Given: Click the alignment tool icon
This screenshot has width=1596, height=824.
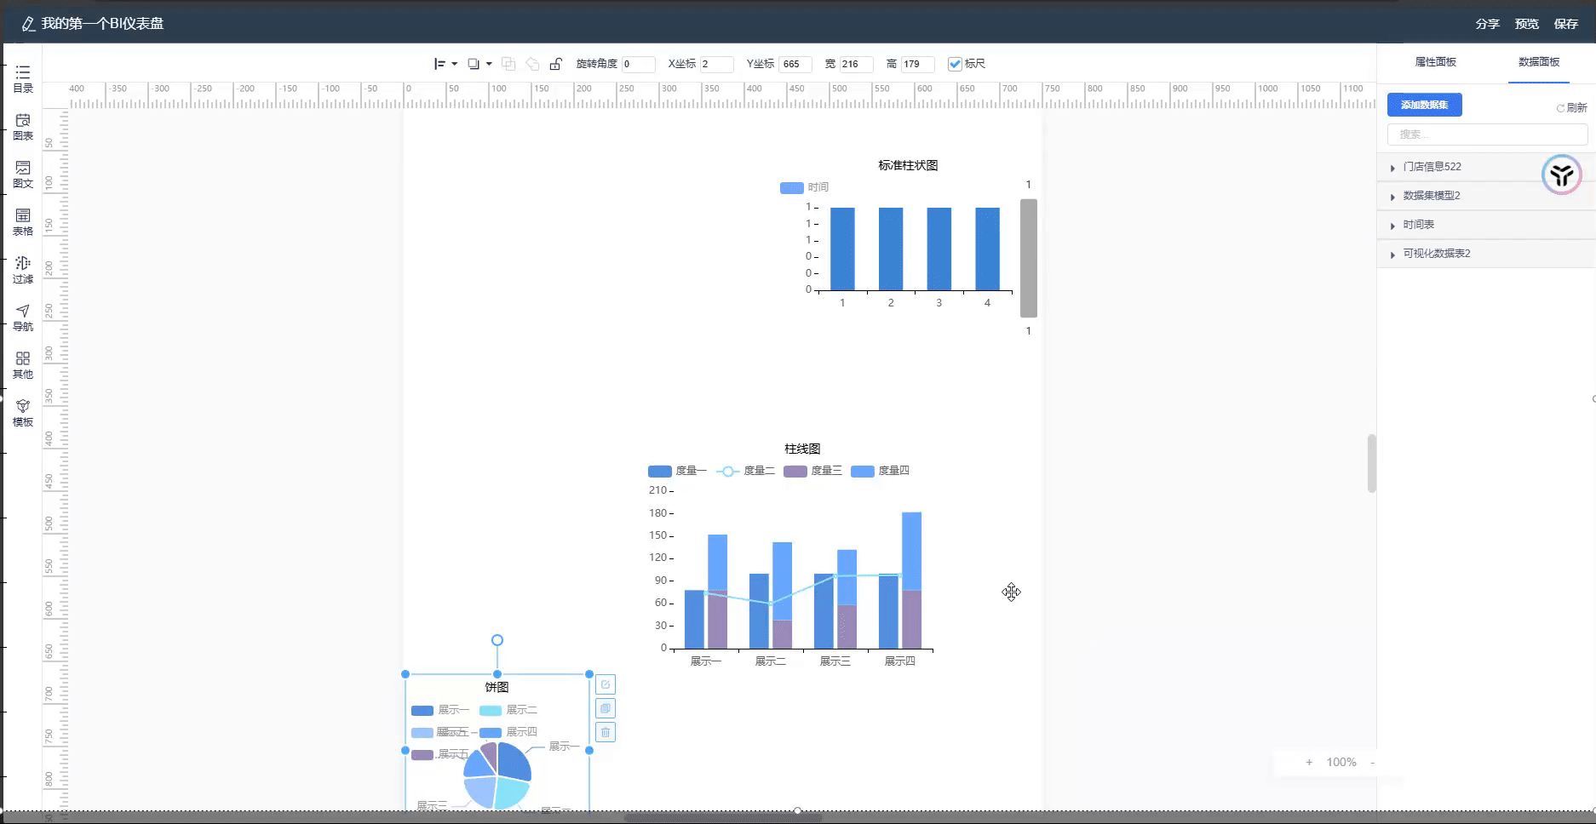Looking at the screenshot, I should [439, 64].
